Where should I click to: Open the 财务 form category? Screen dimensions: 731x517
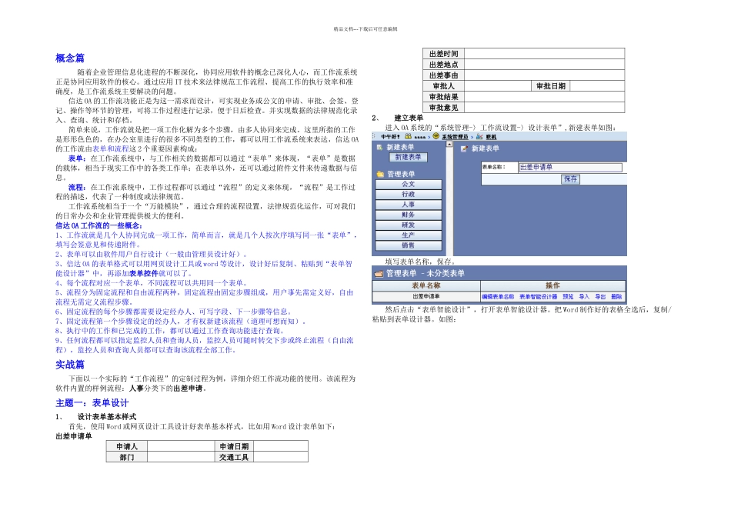(409, 215)
